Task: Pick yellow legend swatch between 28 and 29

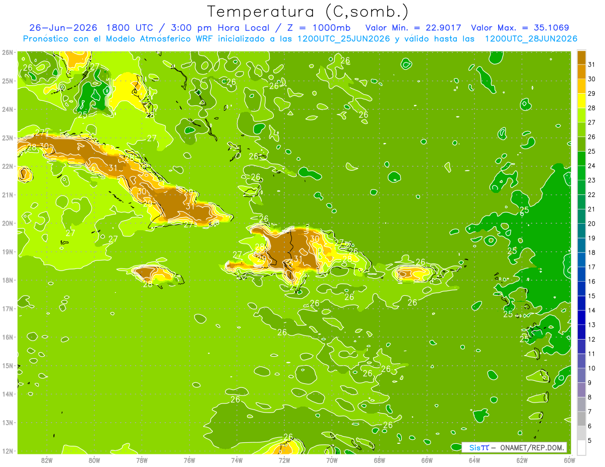Action: (x=581, y=101)
